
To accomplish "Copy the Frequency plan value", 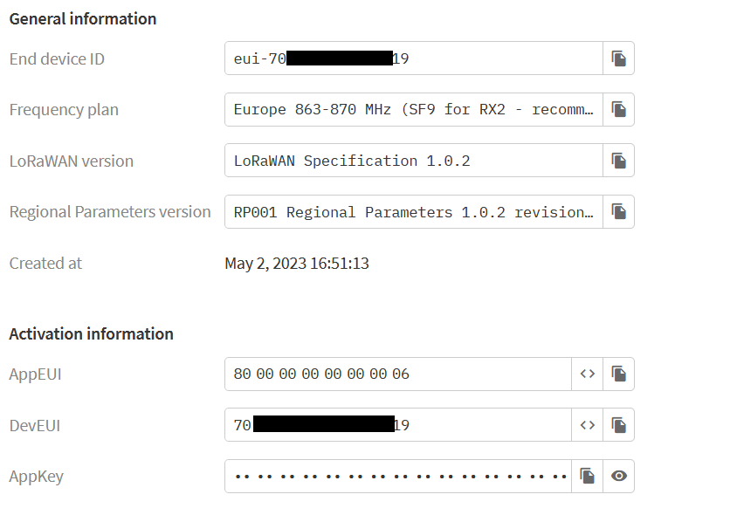I will pyautogui.click(x=618, y=110).
